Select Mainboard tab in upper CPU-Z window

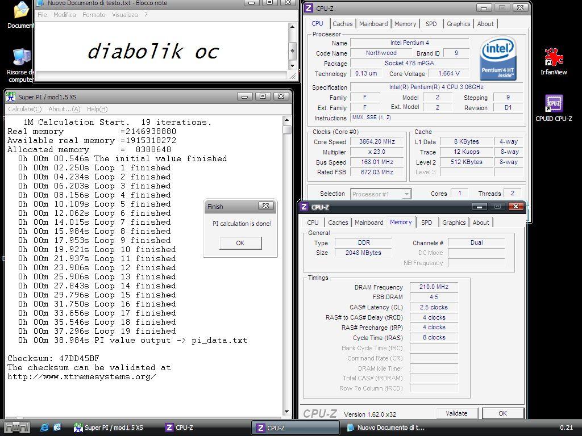pos(373,24)
